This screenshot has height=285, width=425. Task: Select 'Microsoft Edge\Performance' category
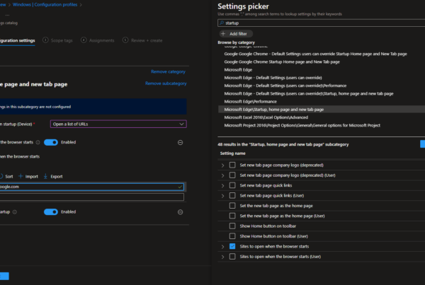[251, 102]
